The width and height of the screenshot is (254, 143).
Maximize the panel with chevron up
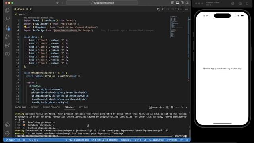(182, 107)
